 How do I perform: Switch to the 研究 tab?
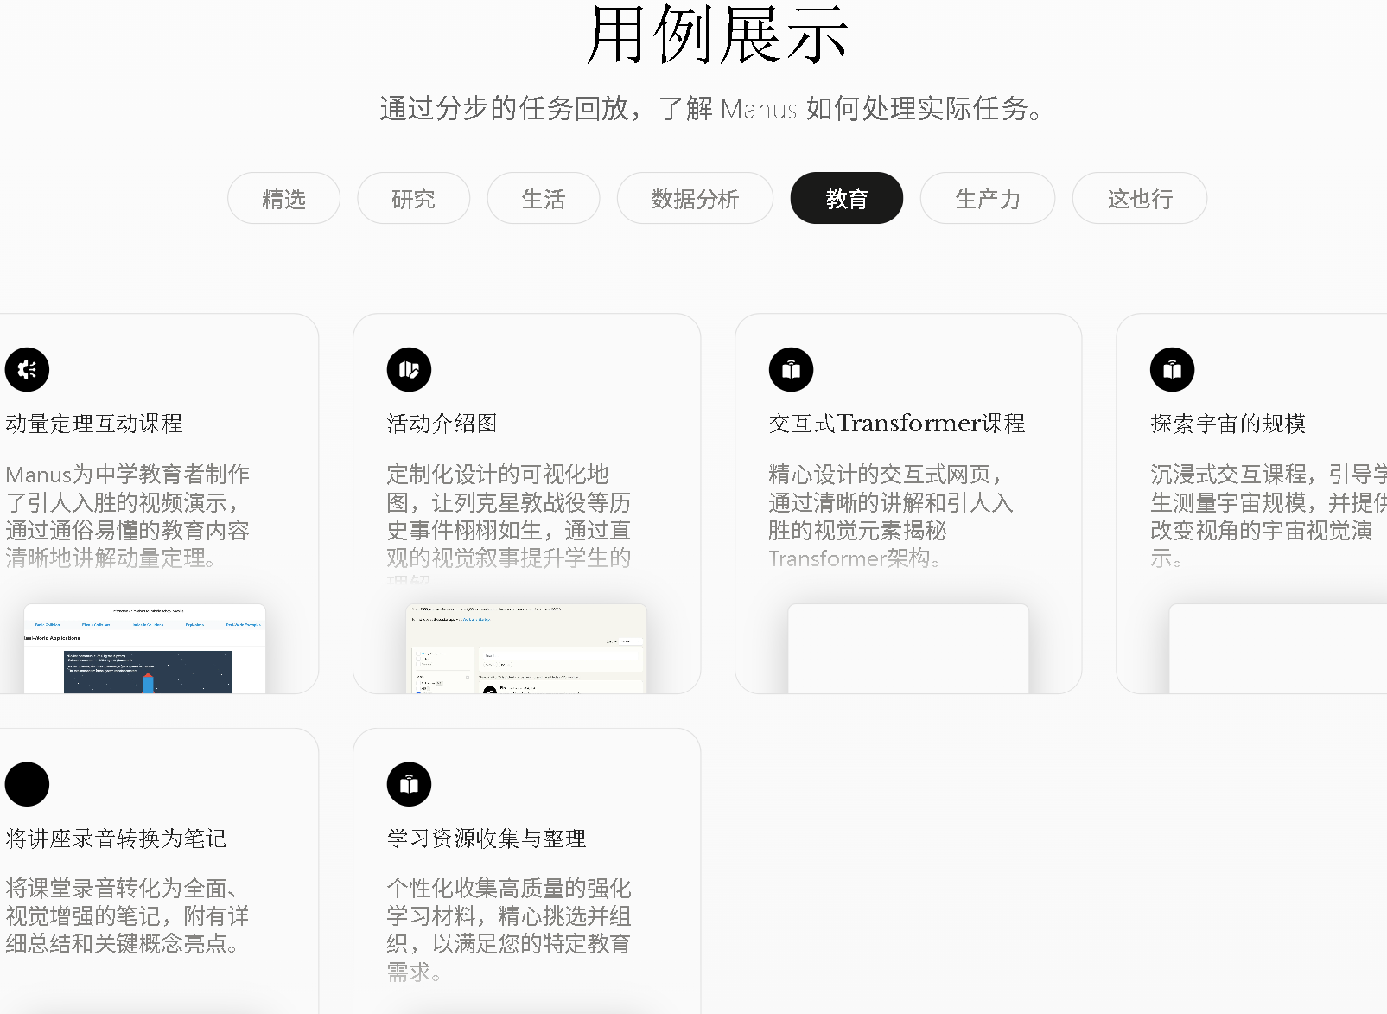pyautogui.click(x=413, y=198)
